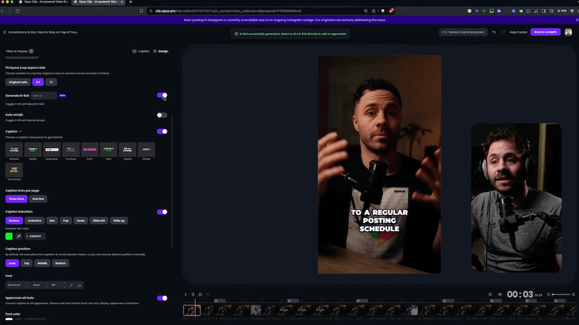Open the font weight dropdown
This screenshot has height=325, width=579.
pyautogui.click(x=41, y=285)
